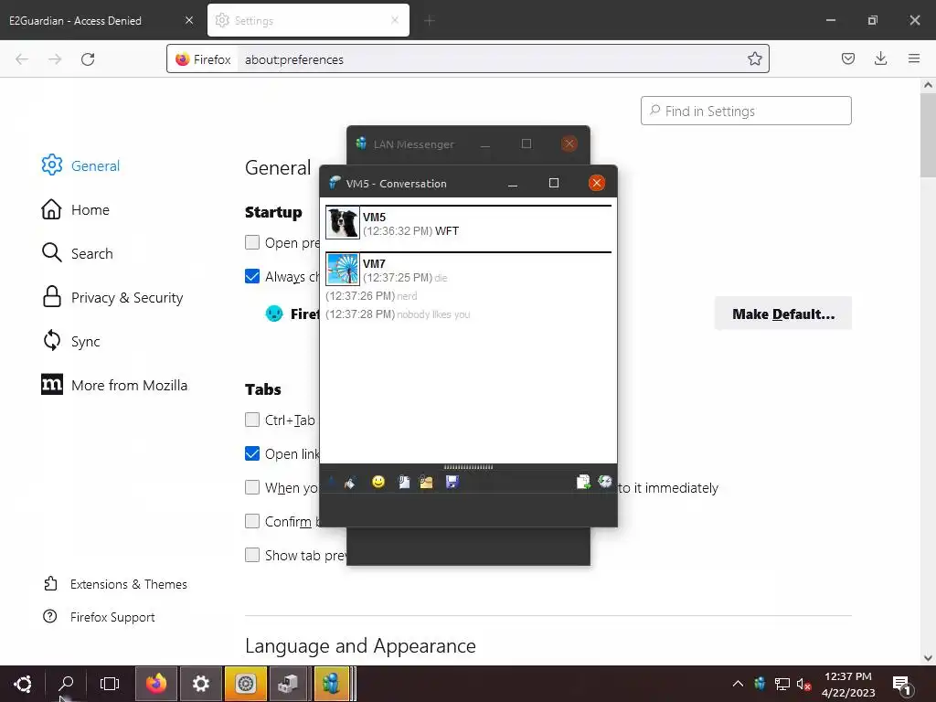Click VM5 dog avatar in conversation
Viewport: 936px width, 702px height.
coord(343,223)
